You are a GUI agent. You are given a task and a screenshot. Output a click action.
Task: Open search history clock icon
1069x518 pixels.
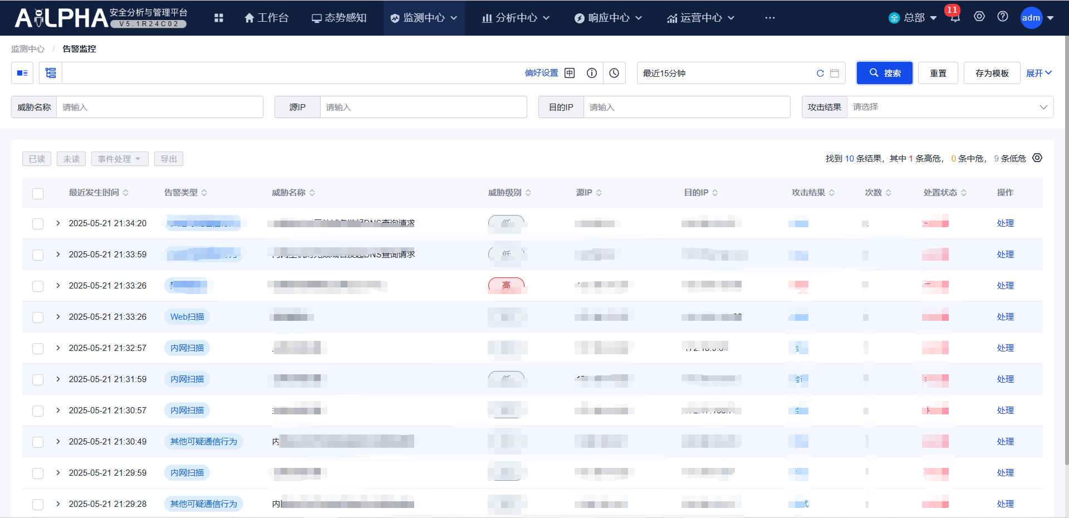(614, 73)
